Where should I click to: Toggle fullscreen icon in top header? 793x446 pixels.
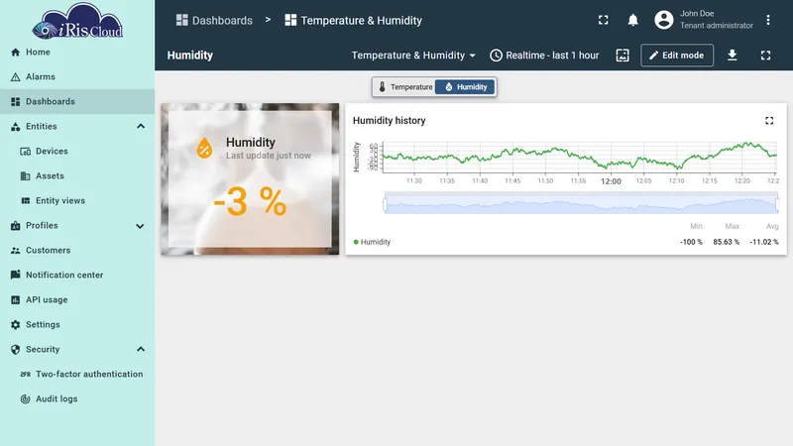click(603, 20)
